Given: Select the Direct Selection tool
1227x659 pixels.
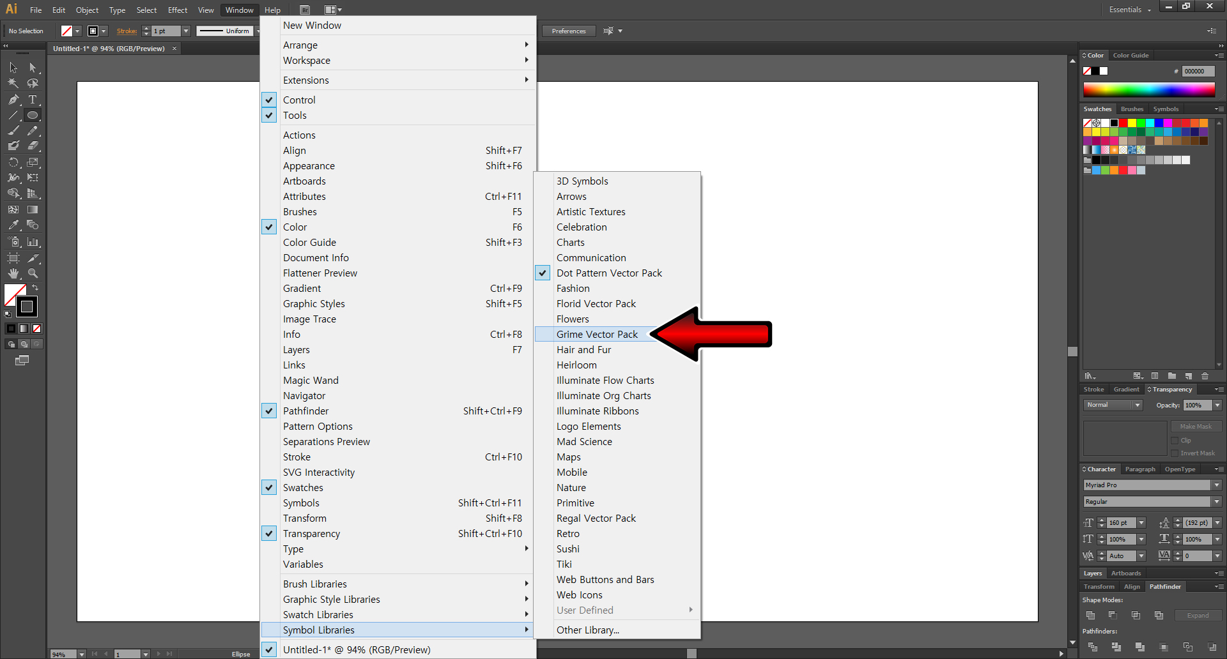Looking at the screenshot, I should 33,68.
